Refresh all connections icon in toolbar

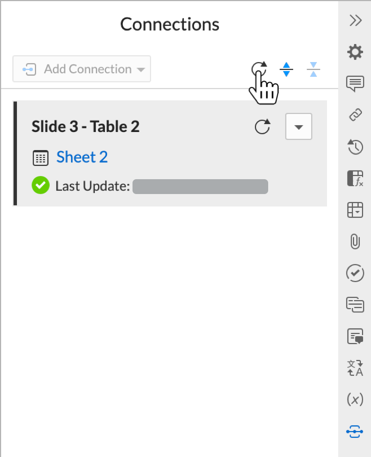pyautogui.click(x=259, y=69)
